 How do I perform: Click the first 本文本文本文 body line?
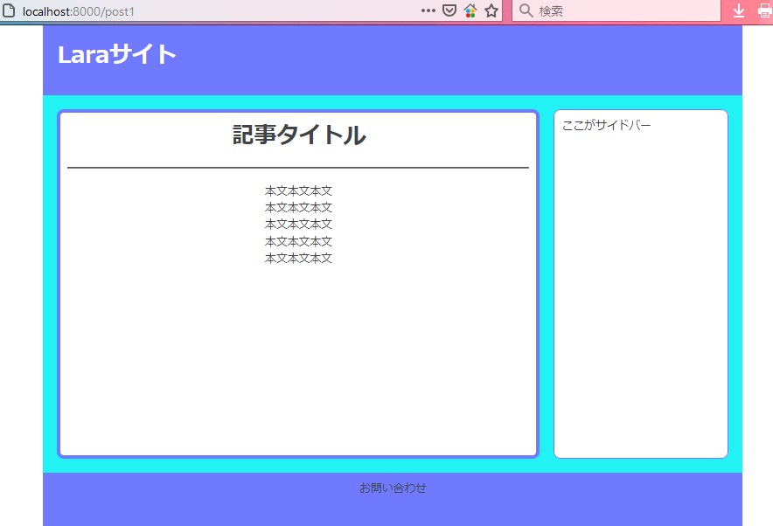coord(298,190)
